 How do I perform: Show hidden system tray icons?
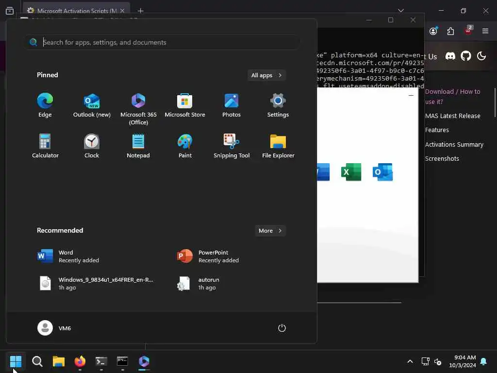pos(410,361)
